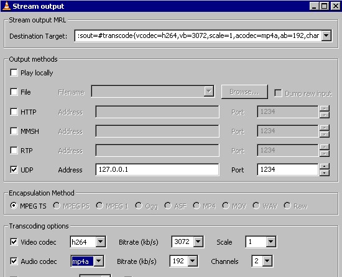
Task: Open the Scale dropdown
Action: click(270, 242)
